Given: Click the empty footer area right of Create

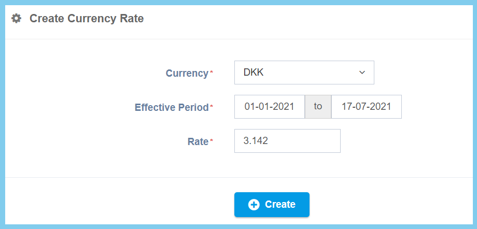Looking at the screenshot, I should coord(389,205).
